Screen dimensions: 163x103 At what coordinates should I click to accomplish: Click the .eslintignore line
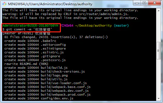pos(35,49)
